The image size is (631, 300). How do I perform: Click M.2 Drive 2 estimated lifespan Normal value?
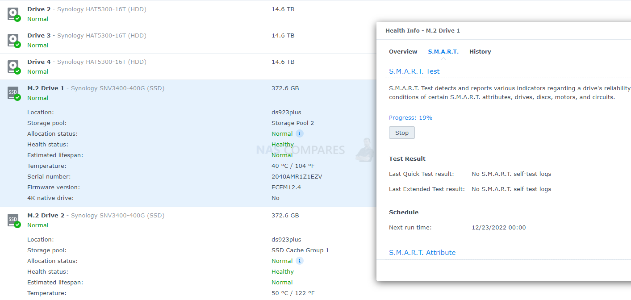[x=282, y=283]
